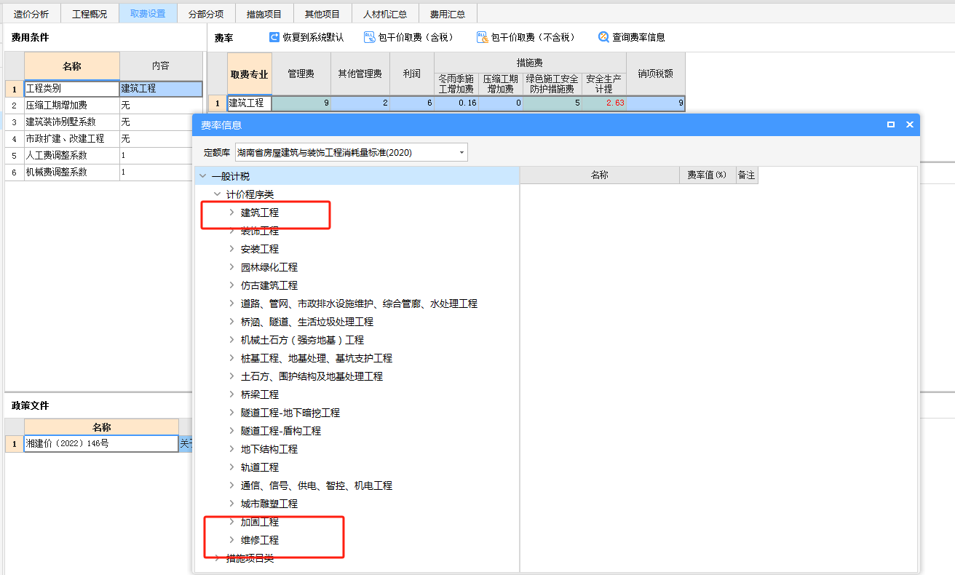
Task: Click the 机械费调整系数 row name
Action: [x=71, y=172]
